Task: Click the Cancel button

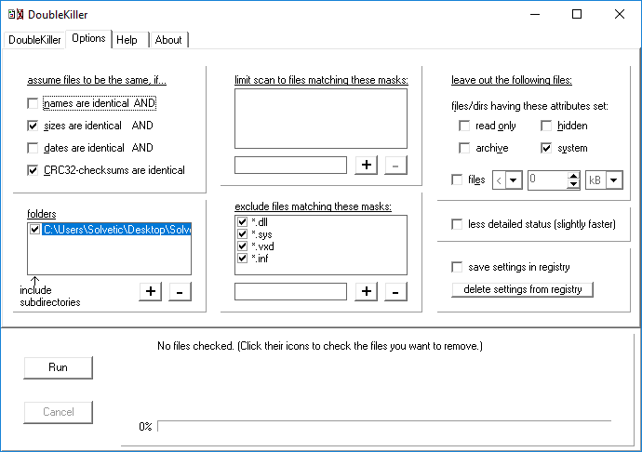Action: pyautogui.click(x=58, y=412)
